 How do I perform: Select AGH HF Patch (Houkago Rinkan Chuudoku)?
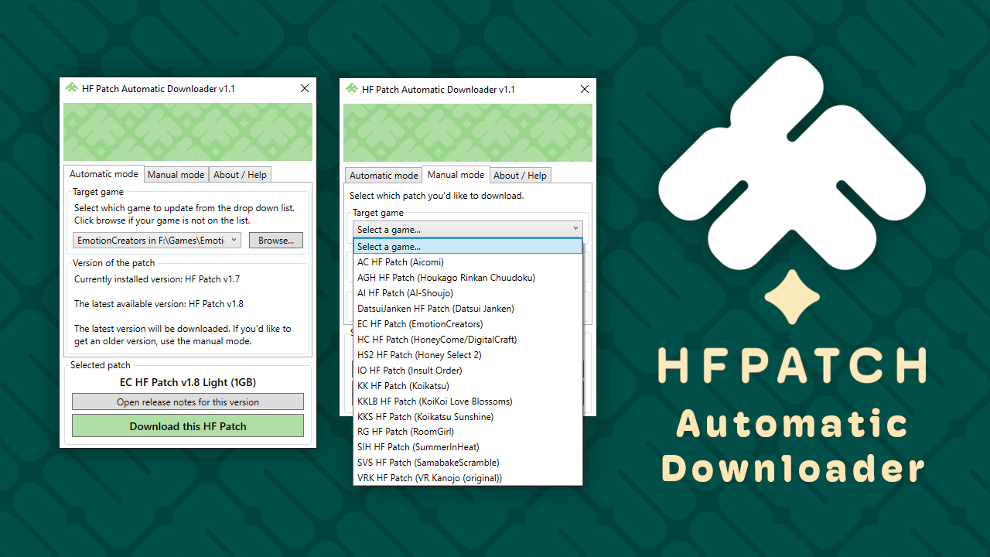coord(468,278)
